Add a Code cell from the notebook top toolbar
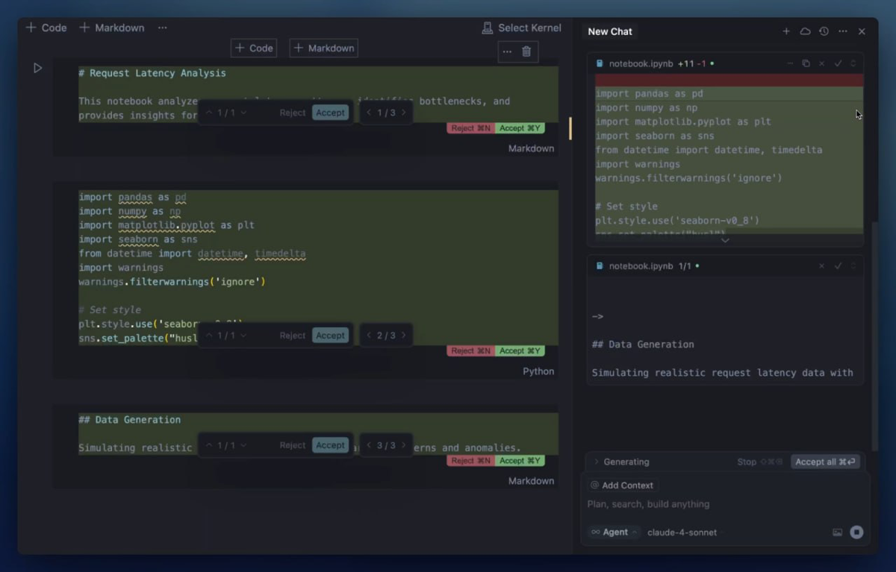This screenshot has height=572, width=896. (x=46, y=28)
